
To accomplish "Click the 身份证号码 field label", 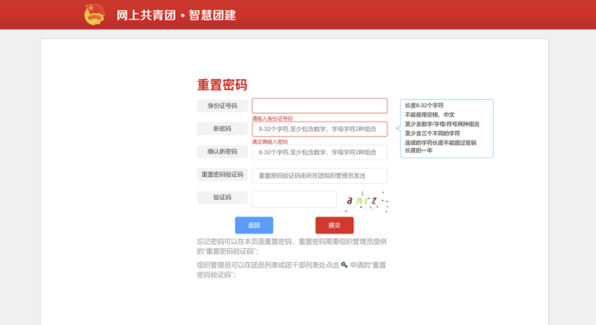I will pyautogui.click(x=222, y=106).
